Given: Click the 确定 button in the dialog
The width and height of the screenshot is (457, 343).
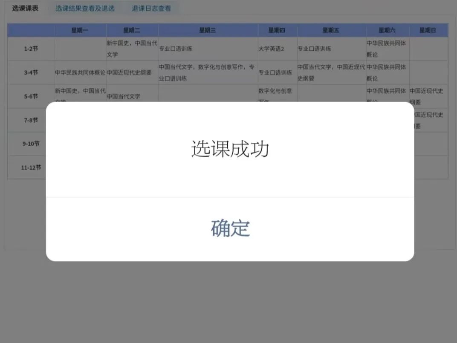Looking at the screenshot, I should (x=230, y=229).
